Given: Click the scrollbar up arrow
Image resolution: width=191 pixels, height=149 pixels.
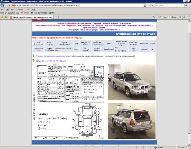Looking at the screenshot, I should [x=189, y=21].
